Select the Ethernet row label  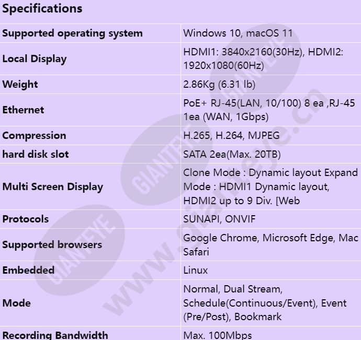tap(23, 110)
